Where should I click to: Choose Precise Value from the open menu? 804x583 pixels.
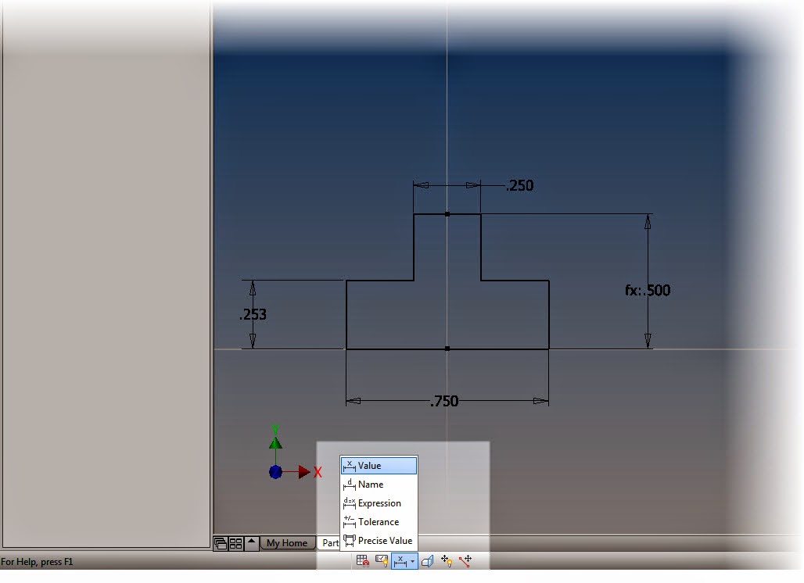pos(382,540)
